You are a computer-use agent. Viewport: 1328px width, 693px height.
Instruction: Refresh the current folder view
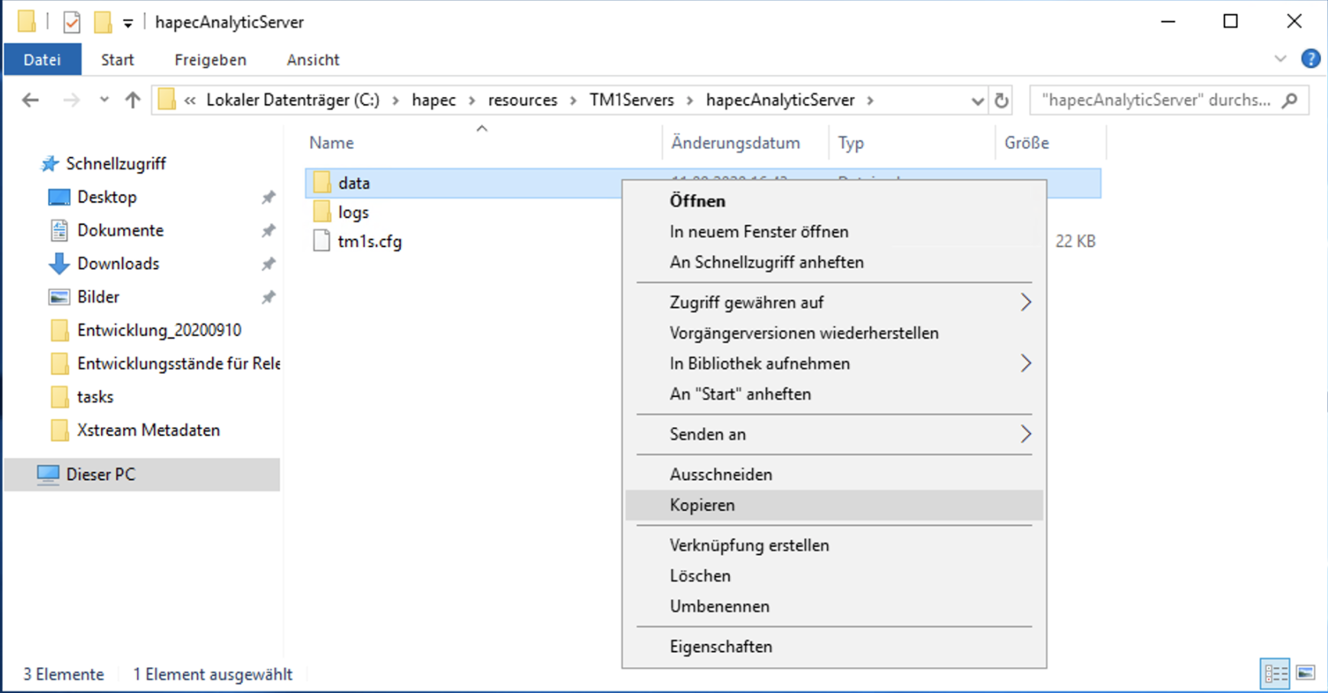pyautogui.click(x=1001, y=100)
